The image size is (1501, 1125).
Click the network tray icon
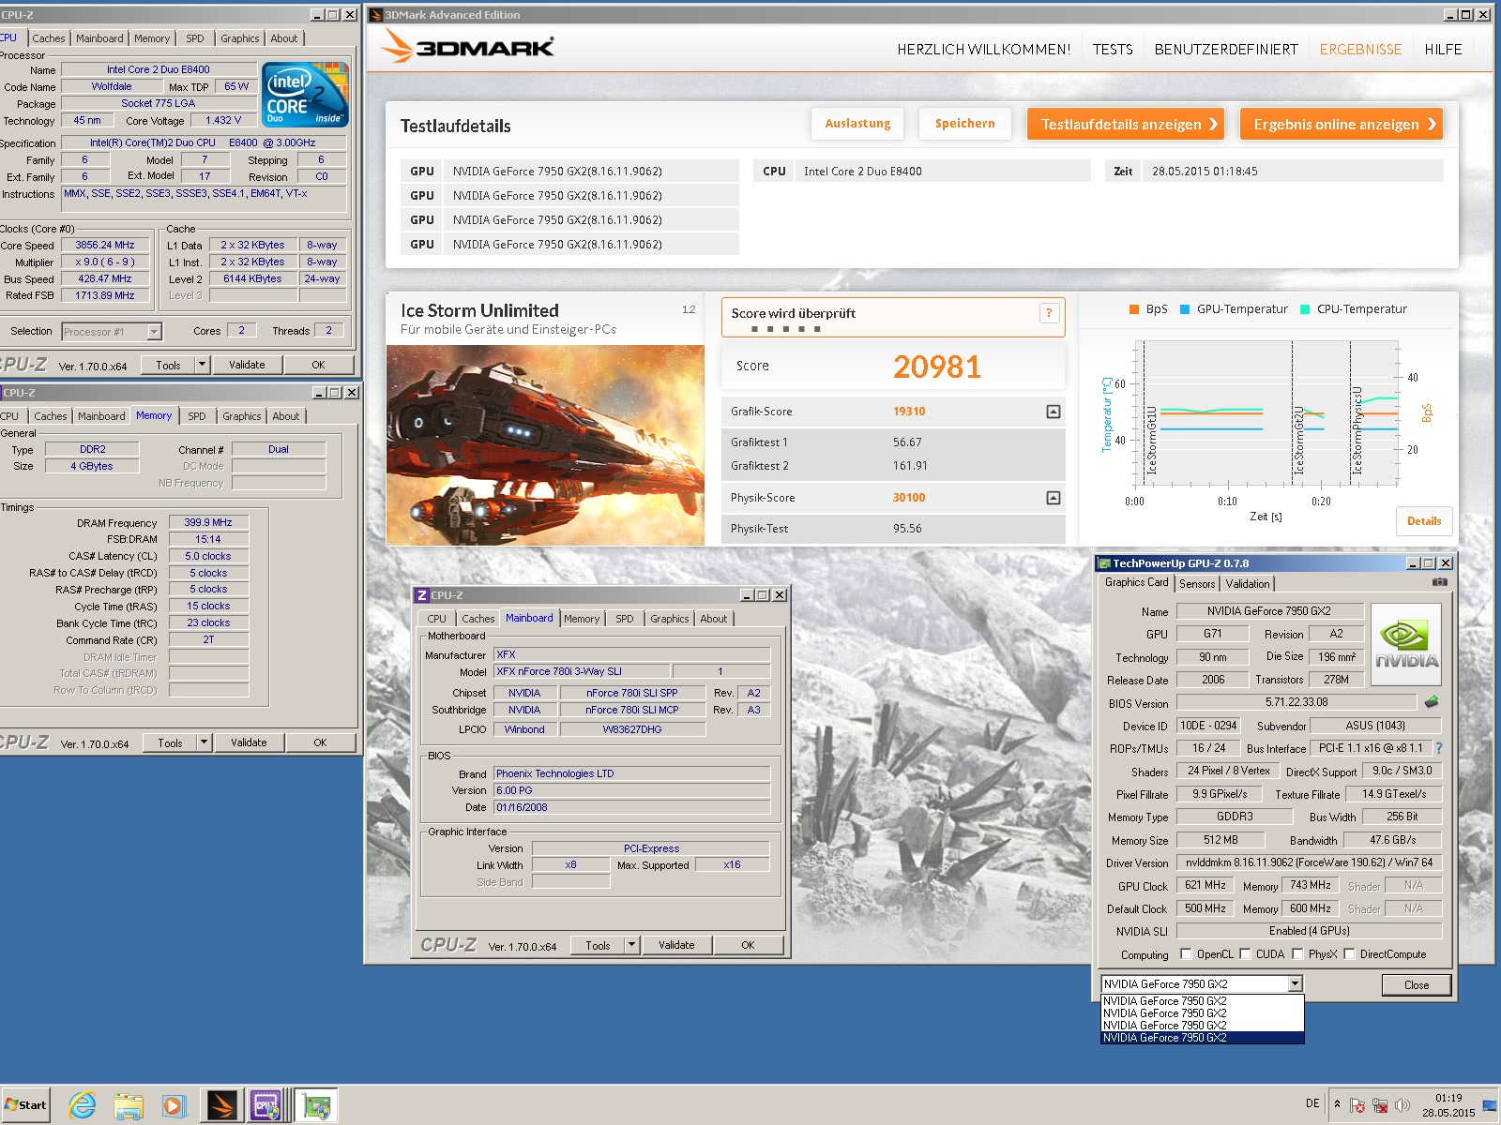[x=1379, y=1105]
